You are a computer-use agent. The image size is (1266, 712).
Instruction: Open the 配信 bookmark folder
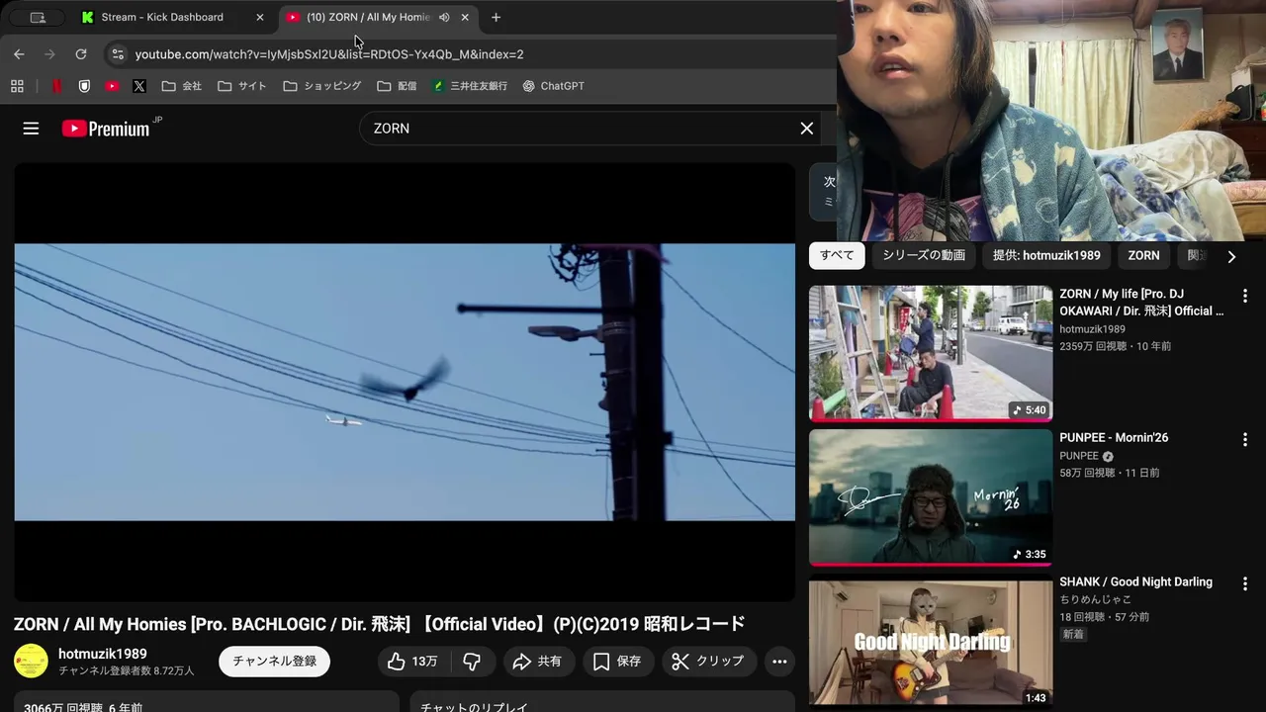point(398,86)
